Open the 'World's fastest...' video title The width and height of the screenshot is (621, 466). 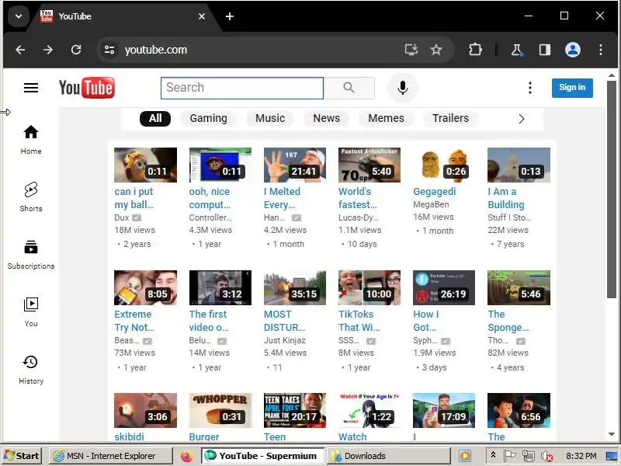[358, 198]
